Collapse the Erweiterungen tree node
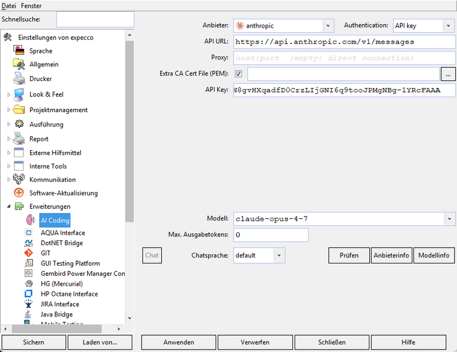The width and height of the screenshot is (457, 352). click(9, 207)
